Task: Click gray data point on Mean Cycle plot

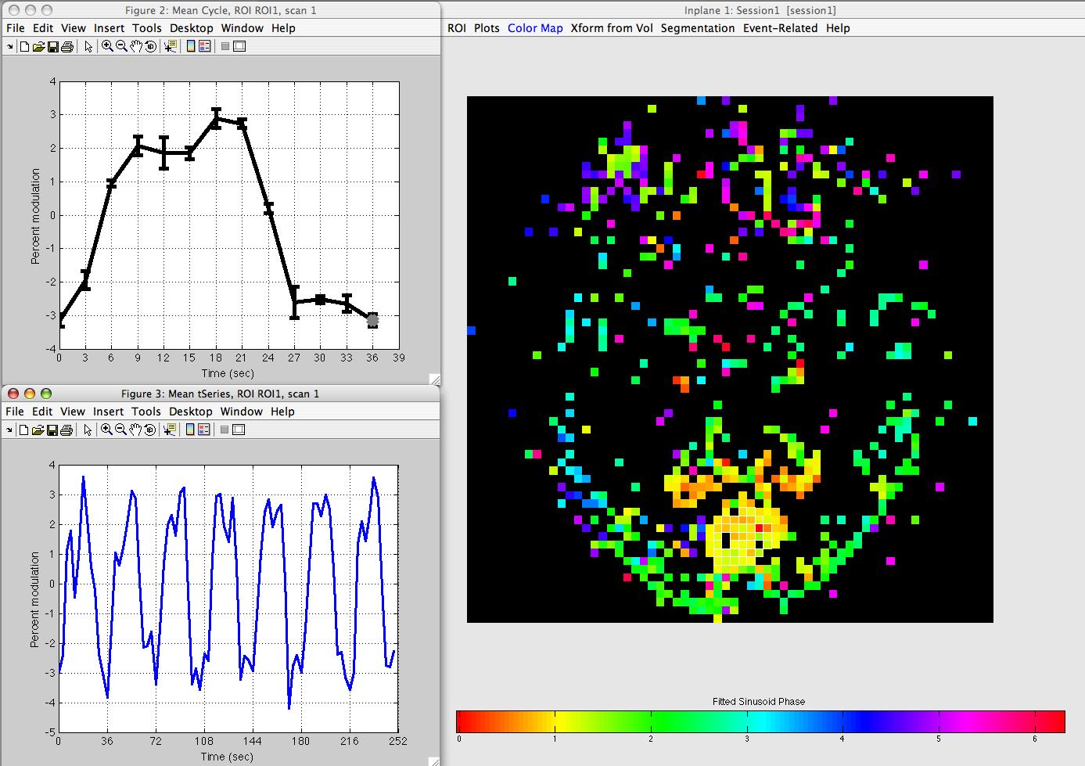Action: click(x=373, y=320)
